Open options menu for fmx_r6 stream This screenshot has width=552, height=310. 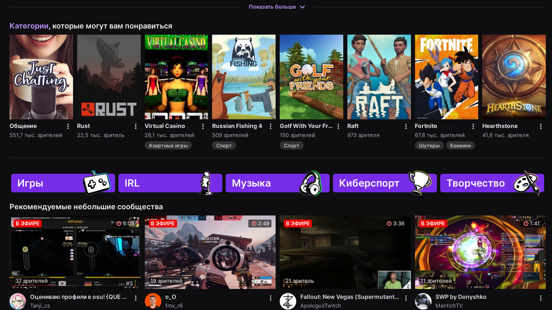coord(271,298)
